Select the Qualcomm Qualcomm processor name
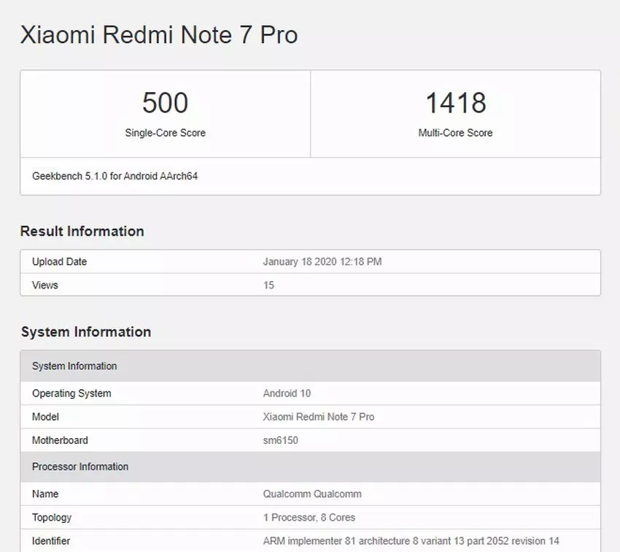This screenshot has height=552, width=620. point(311,494)
